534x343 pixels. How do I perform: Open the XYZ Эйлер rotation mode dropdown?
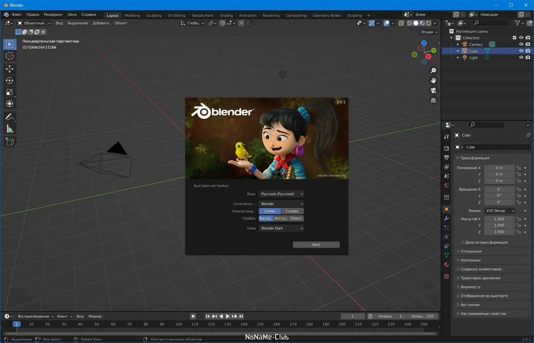pyautogui.click(x=500, y=211)
